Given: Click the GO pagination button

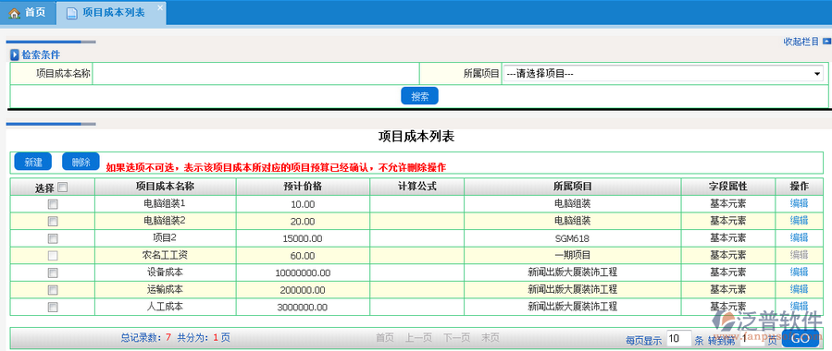Looking at the screenshot, I should click(x=801, y=338).
